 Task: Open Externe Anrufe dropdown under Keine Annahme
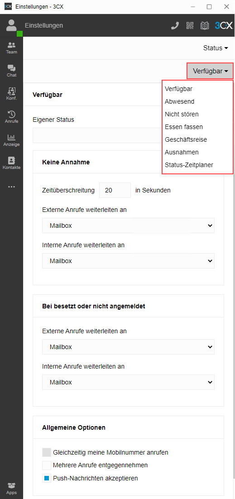pos(128,226)
